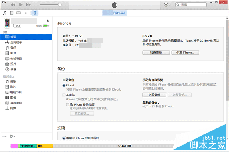
Task: Click the 其他 yellow storage segment
Action: point(45,146)
